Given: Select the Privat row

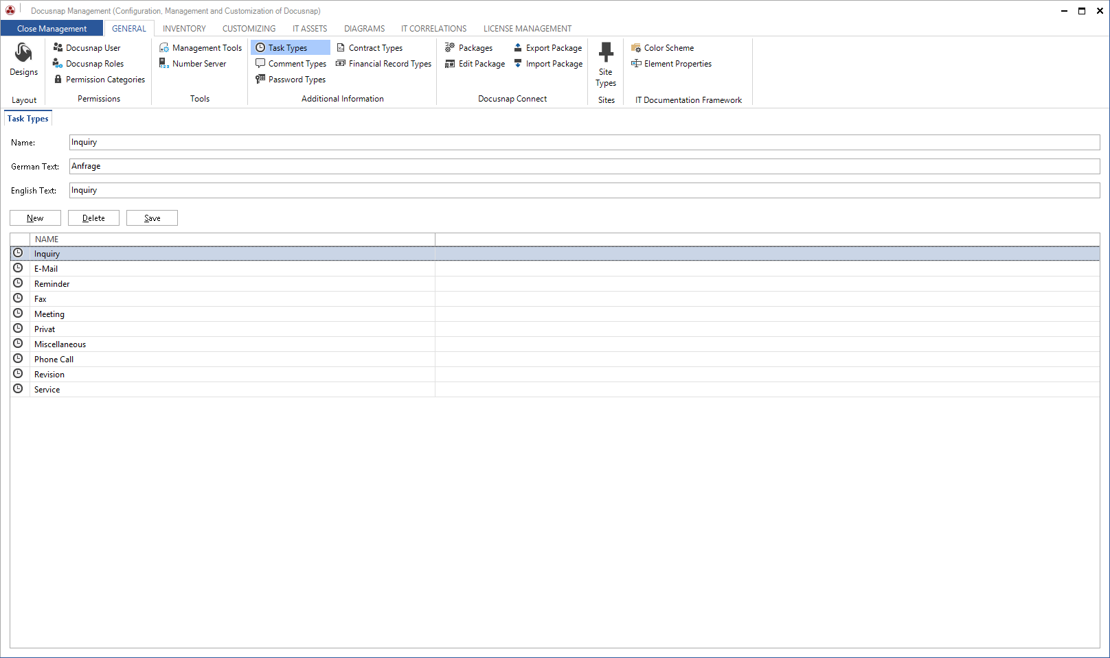Looking at the screenshot, I should point(555,329).
